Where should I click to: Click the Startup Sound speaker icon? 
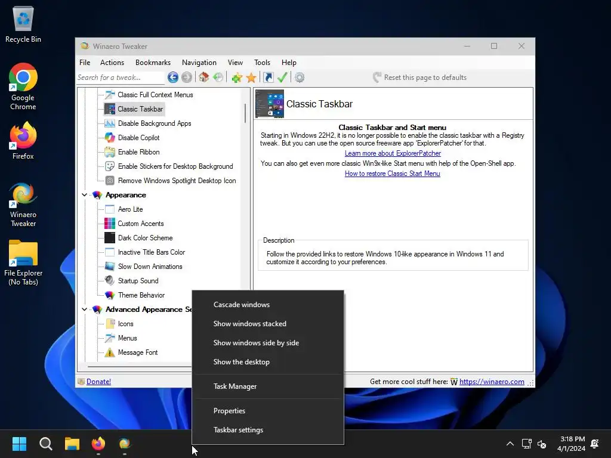[x=110, y=281]
